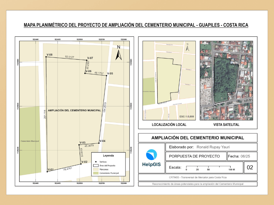274x205 pixels.
Task: Click vertex label V-01
Action: pos(51,169)
